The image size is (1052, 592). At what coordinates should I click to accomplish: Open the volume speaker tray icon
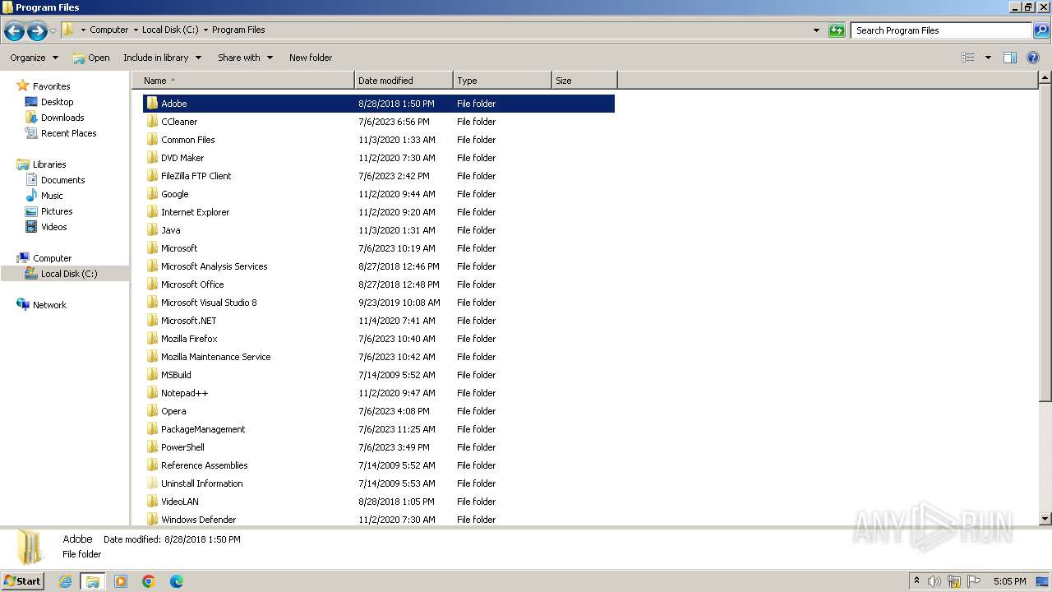coord(934,581)
